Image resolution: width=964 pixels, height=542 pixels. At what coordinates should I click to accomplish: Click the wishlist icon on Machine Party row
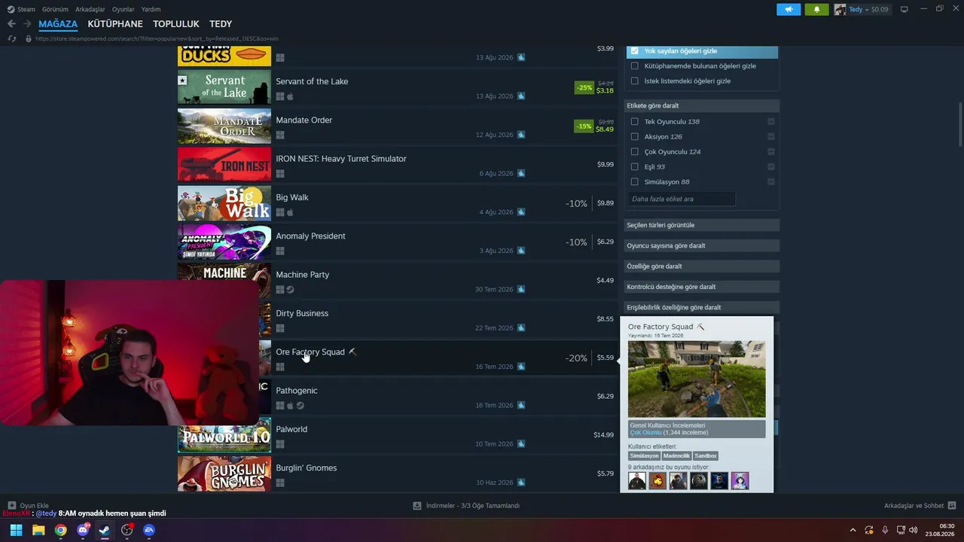click(521, 290)
